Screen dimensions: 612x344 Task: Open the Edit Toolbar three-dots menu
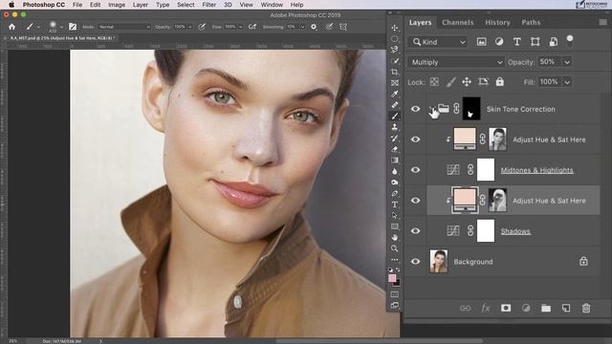tap(395, 259)
